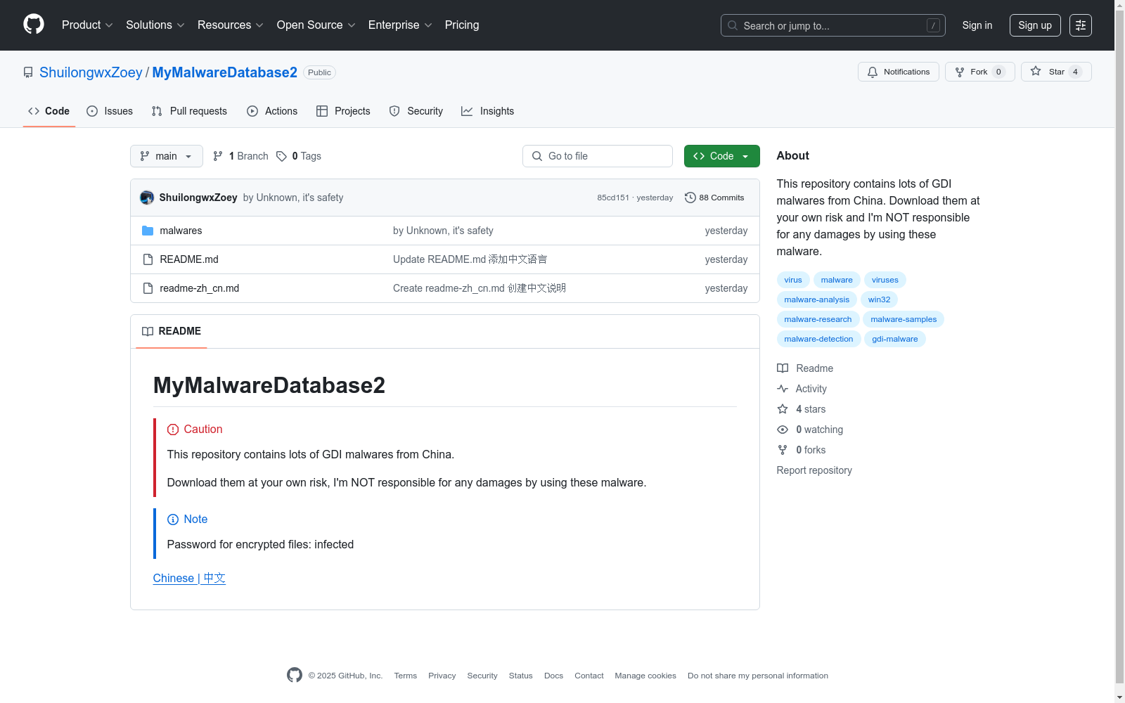Open the green Code dropdown button
1125x703 pixels.
click(x=722, y=156)
